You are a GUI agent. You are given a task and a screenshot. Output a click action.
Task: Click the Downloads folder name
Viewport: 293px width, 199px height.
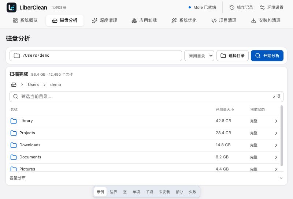tap(30, 145)
